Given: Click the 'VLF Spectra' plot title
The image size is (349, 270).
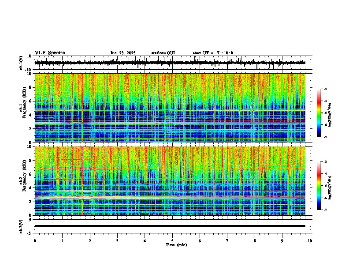Looking at the screenshot, I should point(50,53).
